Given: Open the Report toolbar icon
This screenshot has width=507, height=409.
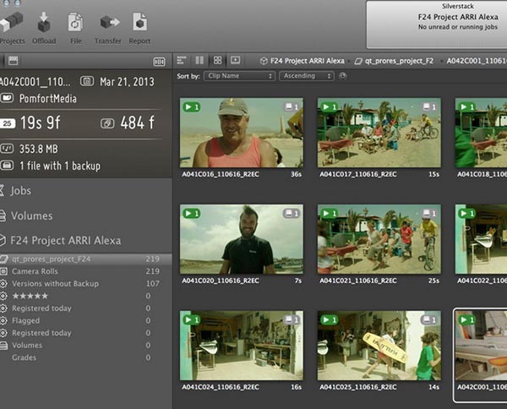Looking at the screenshot, I should [x=139, y=24].
